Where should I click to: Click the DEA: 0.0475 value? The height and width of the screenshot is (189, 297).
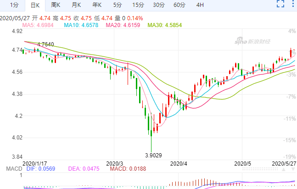pos(84,168)
